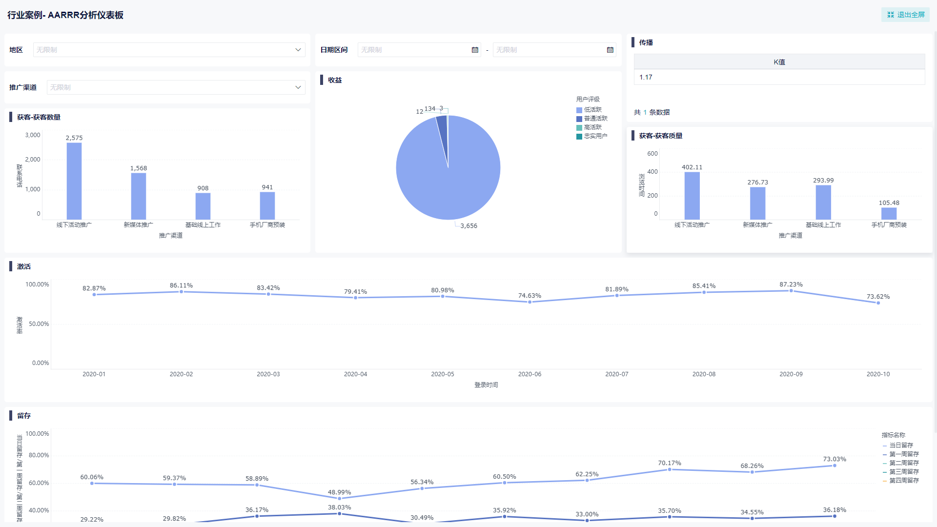Click the 线下活动推广 bar showing 2,575
The height and width of the screenshot is (527, 937).
(74, 181)
